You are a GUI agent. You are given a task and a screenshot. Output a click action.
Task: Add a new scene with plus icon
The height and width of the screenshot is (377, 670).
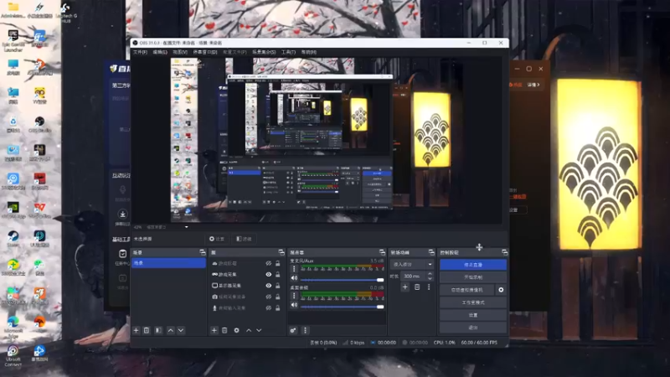(137, 330)
